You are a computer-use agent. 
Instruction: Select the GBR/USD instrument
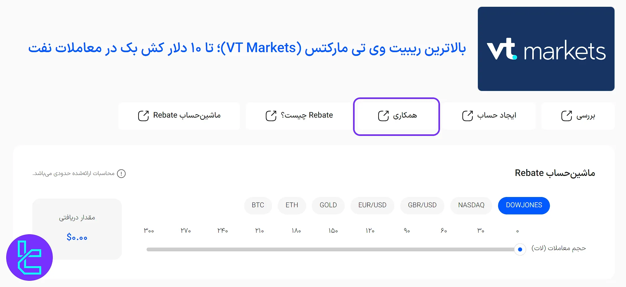(422, 205)
